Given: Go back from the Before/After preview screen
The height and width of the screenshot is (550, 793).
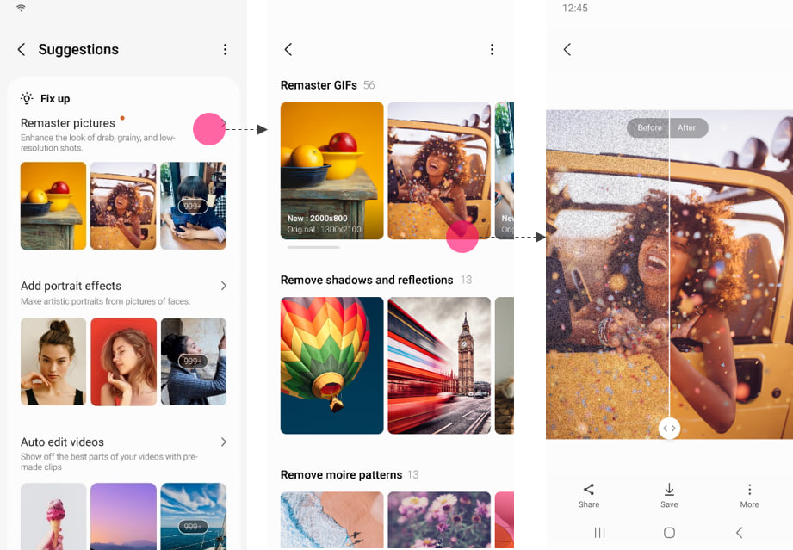Looking at the screenshot, I should point(567,49).
